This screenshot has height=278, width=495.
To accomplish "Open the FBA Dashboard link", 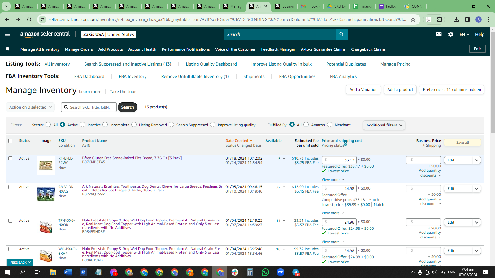I will [x=89, y=76].
